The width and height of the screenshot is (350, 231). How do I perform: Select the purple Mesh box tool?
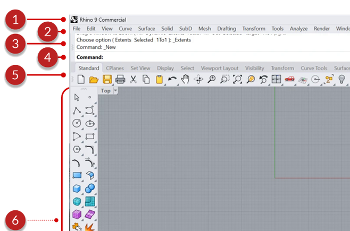point(77,215)
